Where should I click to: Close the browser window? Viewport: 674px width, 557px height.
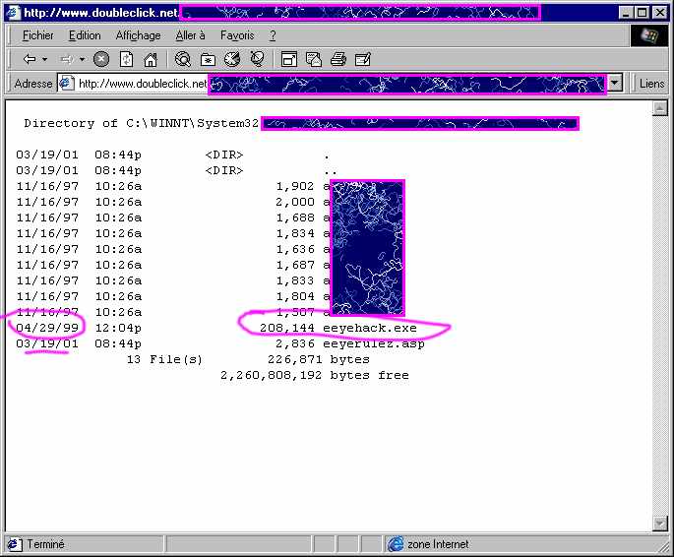pos(660,13)
